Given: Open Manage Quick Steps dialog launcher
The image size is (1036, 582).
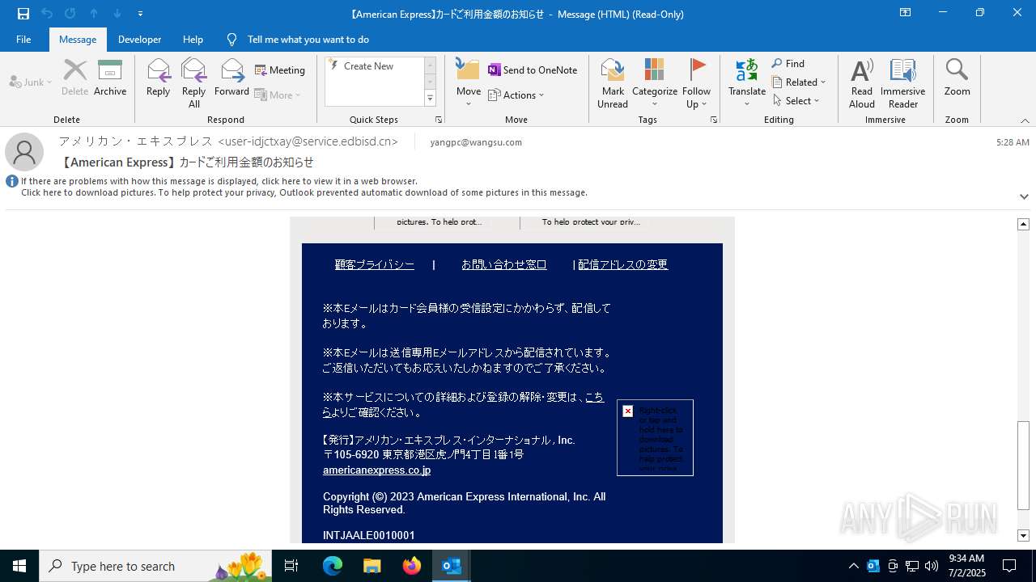Looking at the screenshot, I should coord(439,120).
